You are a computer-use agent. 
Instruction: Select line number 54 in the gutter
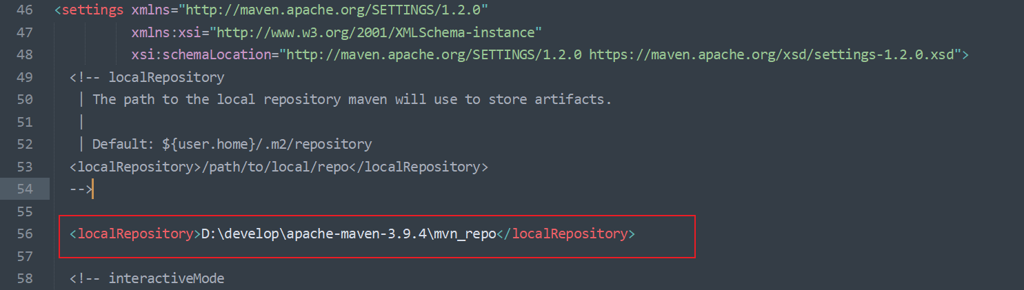[x=25, y=189]
